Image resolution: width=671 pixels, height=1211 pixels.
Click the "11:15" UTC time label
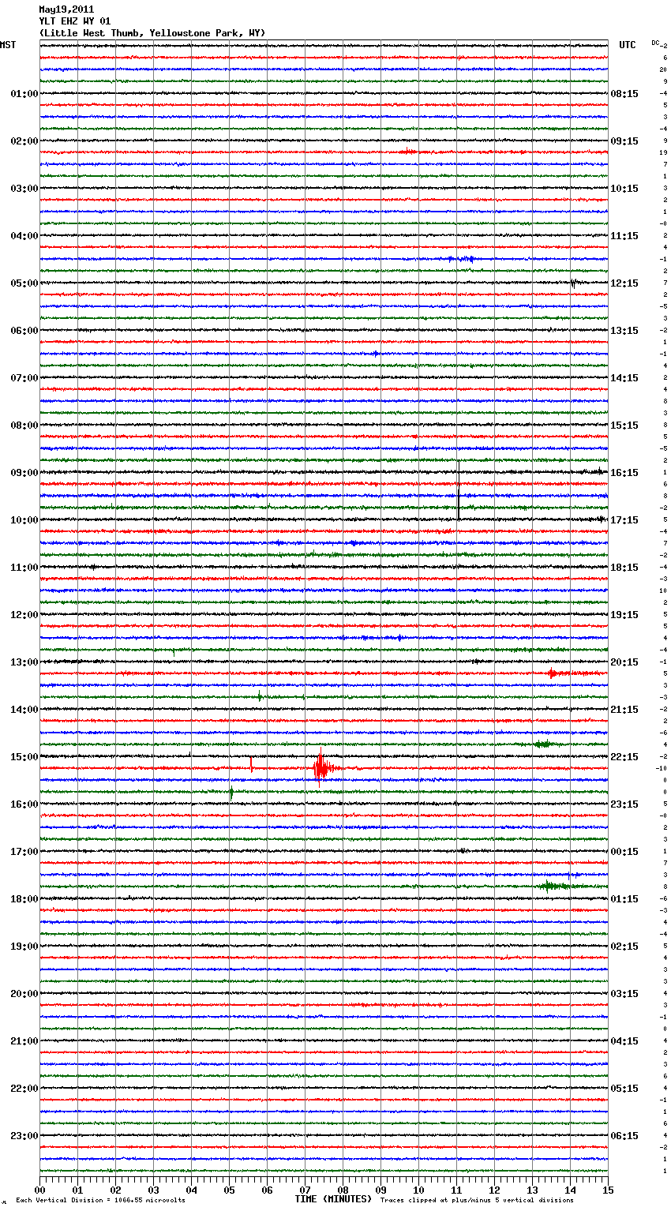pyautogui.click(x=624, y=236)
